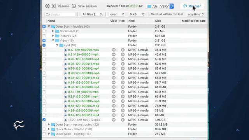Preview 0.30-129-000008.mp4 with eye icon
Screen dimensions: 249x140
pos(114,87)
